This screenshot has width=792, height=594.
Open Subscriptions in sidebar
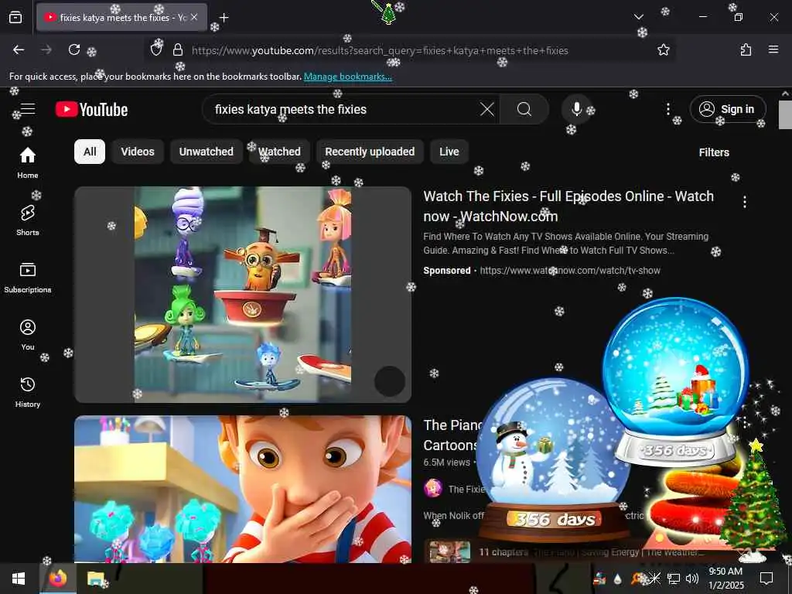coord(28,278)
